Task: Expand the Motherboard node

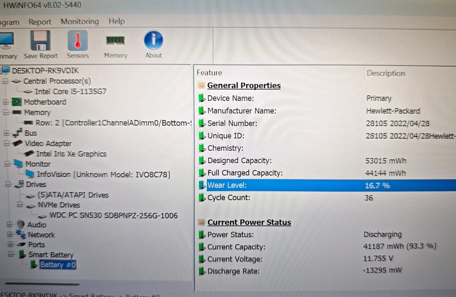Action: (6, 102)
